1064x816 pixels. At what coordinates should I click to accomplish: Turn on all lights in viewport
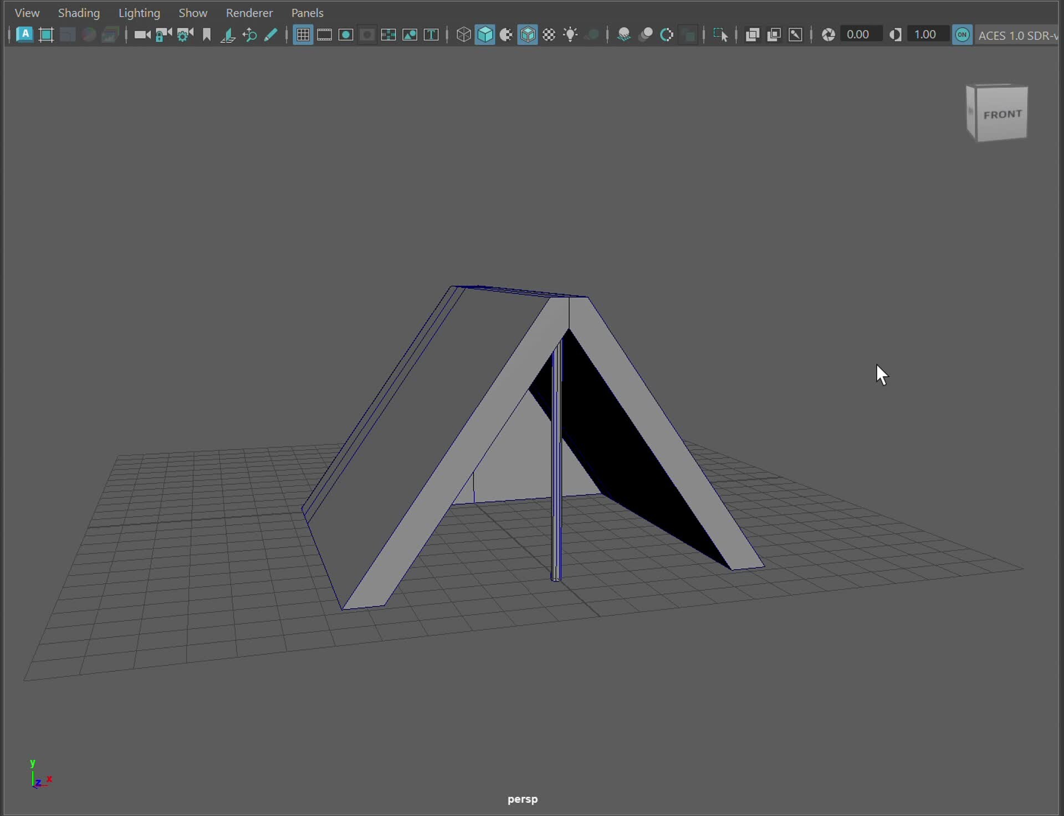coord(570,34)
